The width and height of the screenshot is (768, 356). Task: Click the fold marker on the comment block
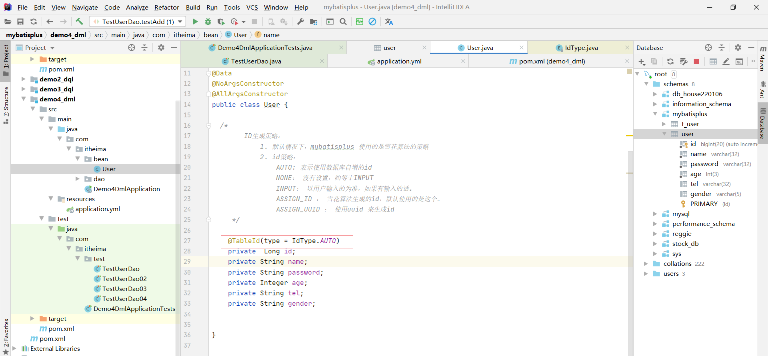[x=209, y=126]
